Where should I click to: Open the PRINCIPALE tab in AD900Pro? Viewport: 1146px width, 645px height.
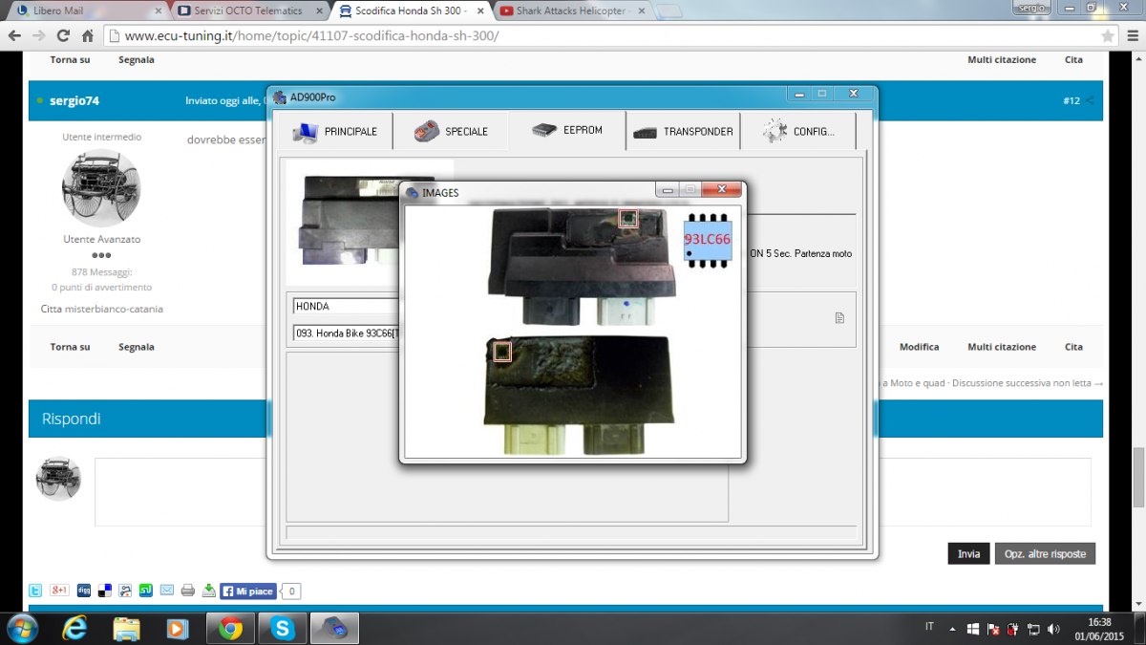[x=335, y=132]
